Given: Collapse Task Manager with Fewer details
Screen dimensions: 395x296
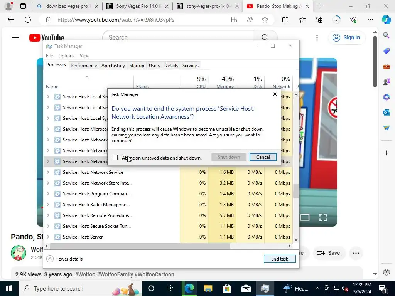Looking at the screenshot, I should [65, 259].
